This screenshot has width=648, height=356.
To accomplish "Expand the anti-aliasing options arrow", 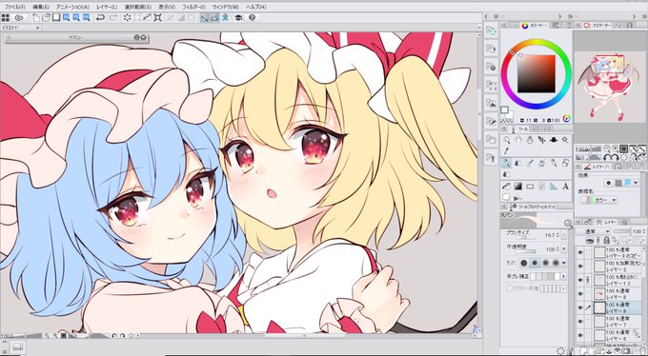I will click(564, 263).
